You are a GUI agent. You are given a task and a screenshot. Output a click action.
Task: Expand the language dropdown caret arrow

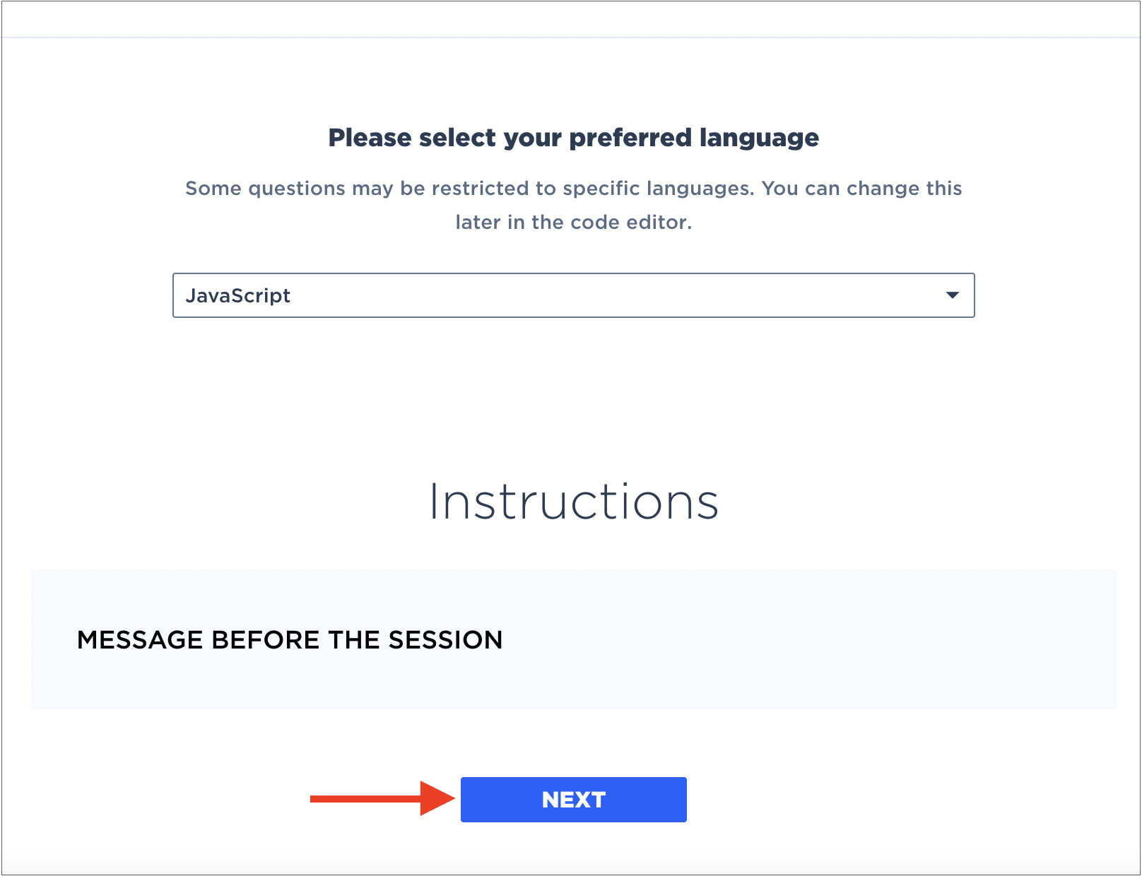click(952, 295)
